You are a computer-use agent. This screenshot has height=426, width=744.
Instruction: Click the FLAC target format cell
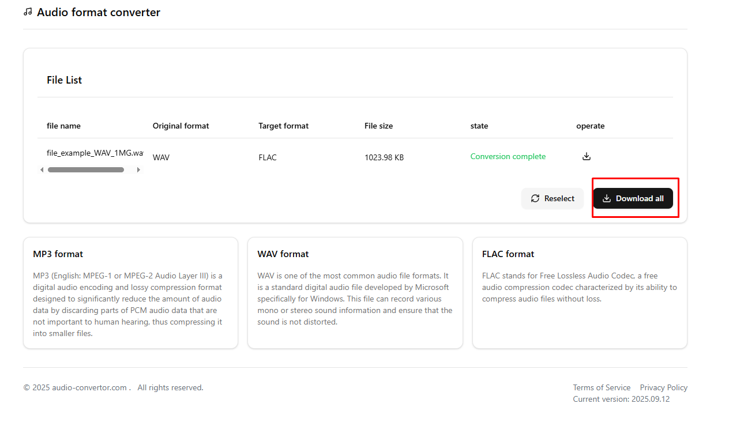[x=268, y=157]
